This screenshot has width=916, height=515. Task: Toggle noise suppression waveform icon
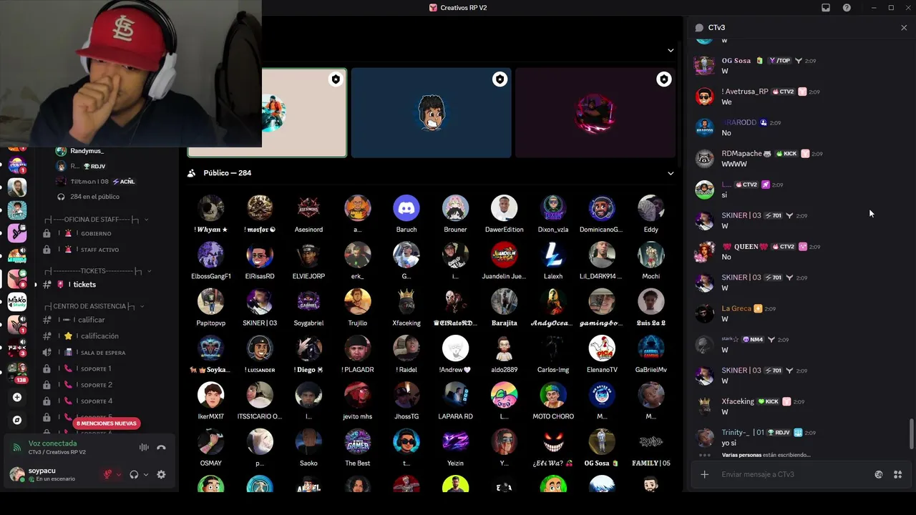point(144,448)
